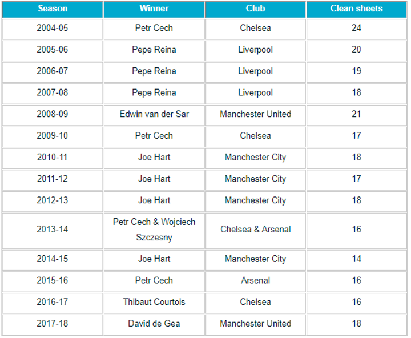Click the 19 clean sheets value
Viewport: 411px width, 338px height.
pos(356,71)
